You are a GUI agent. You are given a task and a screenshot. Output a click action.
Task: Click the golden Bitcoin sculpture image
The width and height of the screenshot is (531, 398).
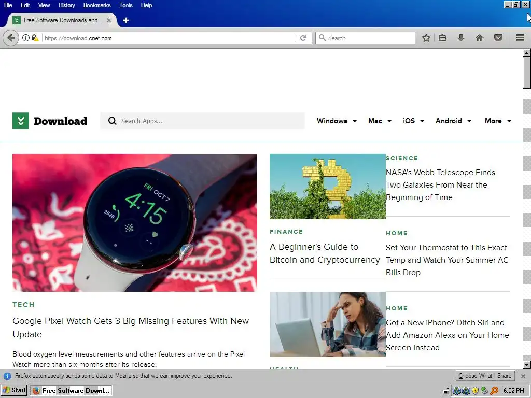(x=328, y=187)
